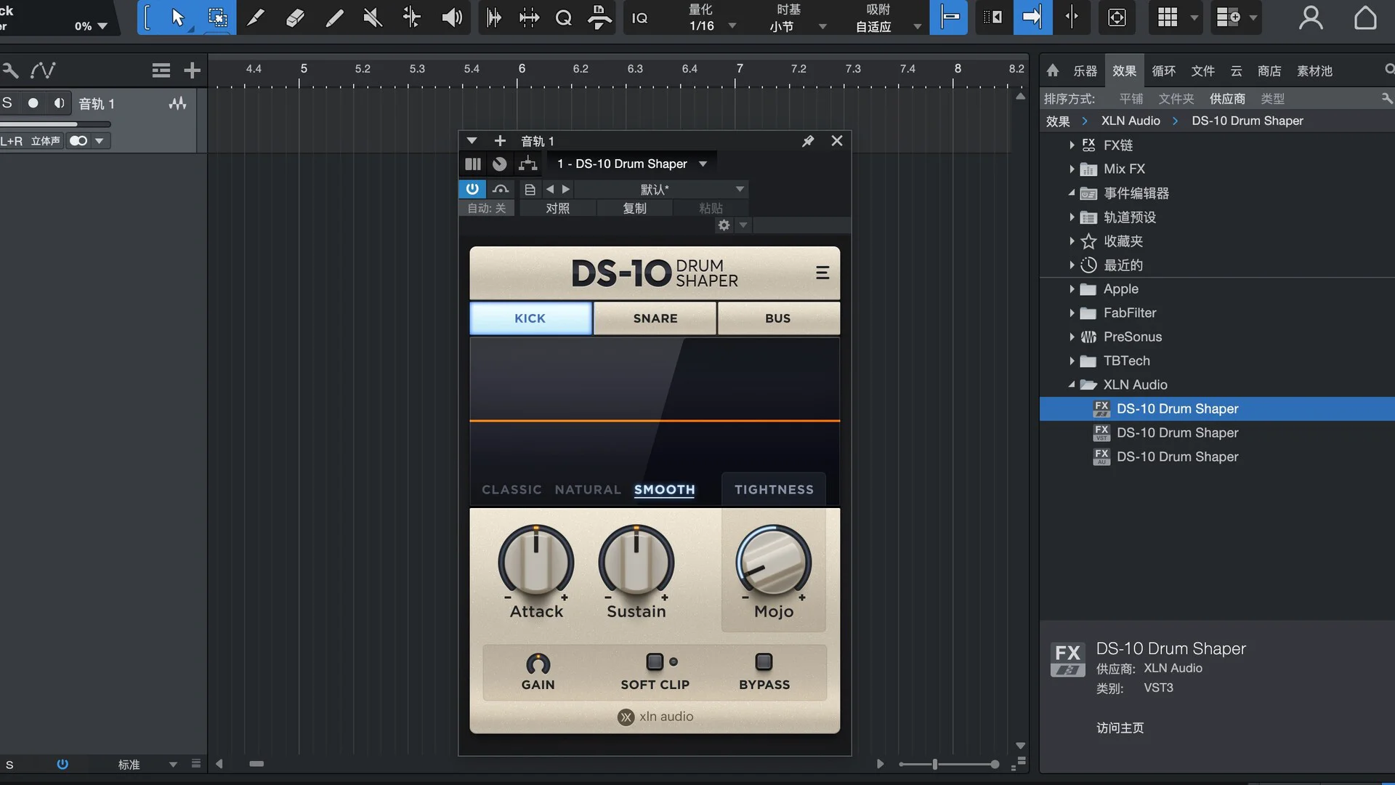Select the Arrow tool in toolbar
Screen dimensions: 1395x785
pos(177,17)
